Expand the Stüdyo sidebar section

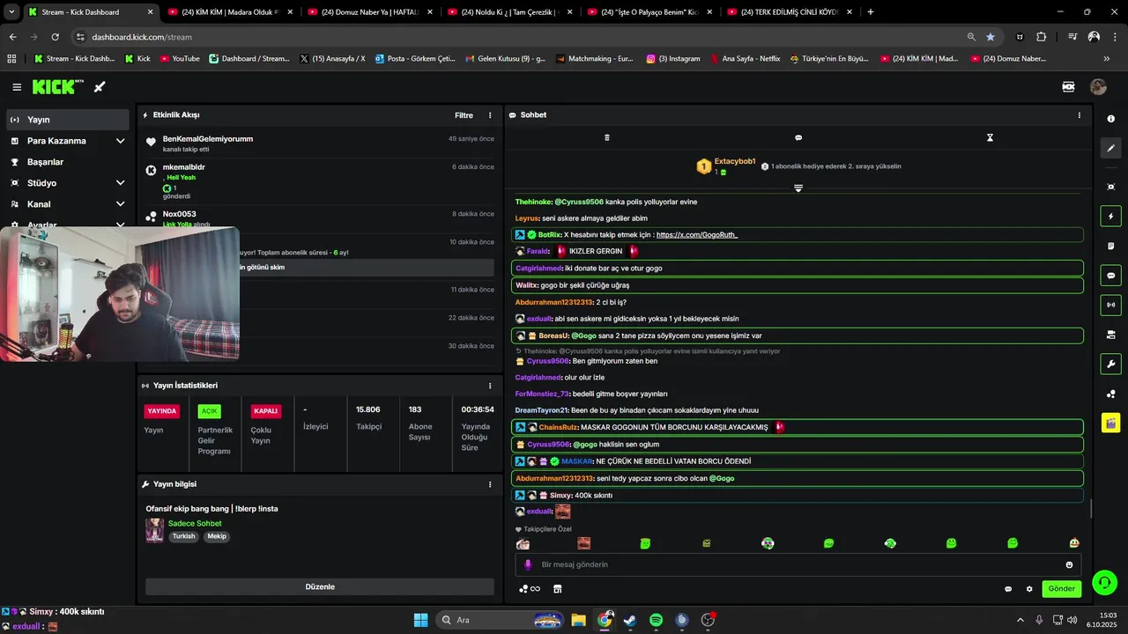point(121,183)
